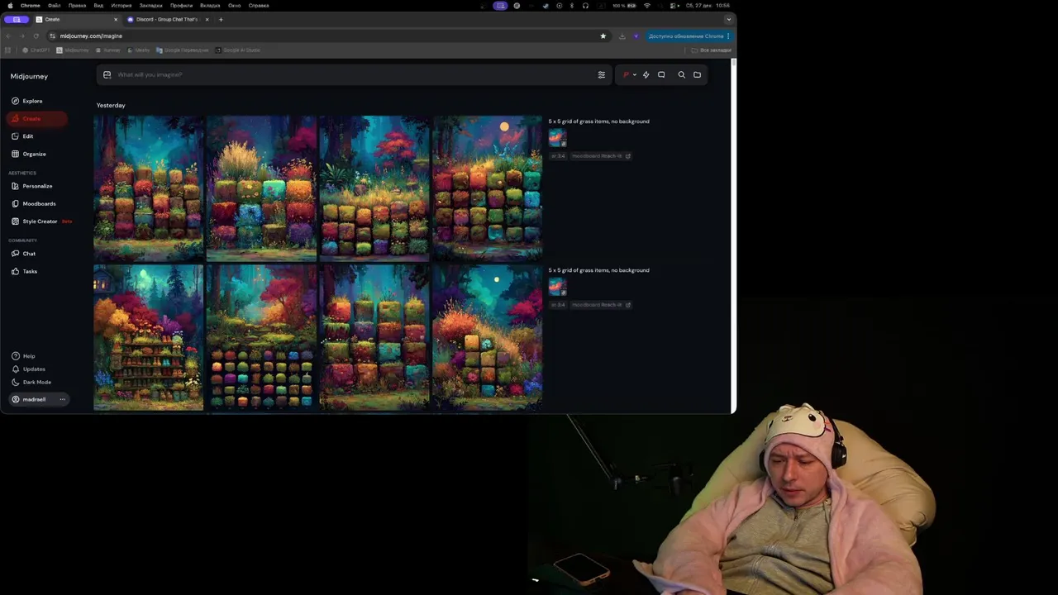Open first image of top row

pos(149,188)
